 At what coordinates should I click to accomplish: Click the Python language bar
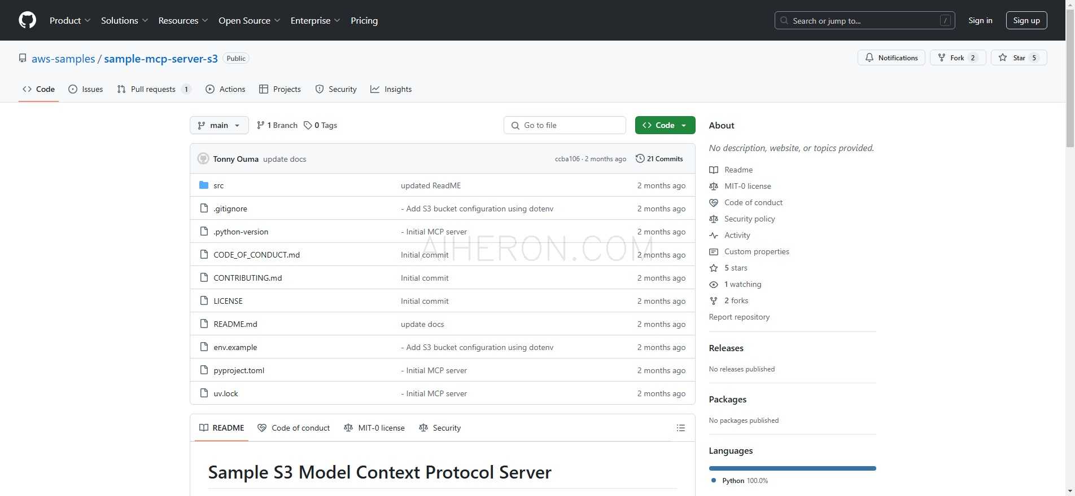pos(792,468)
